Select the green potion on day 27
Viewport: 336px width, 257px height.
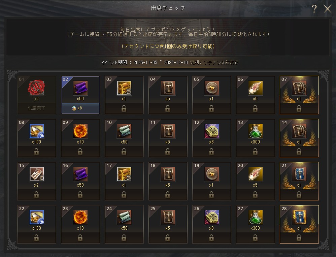click(255, 217)
